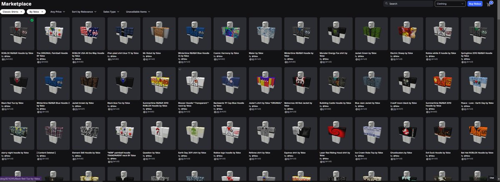Click the 'Water by 1blox' title

(256, 53)
